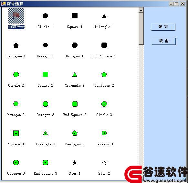The width and height of the screenshot is (188, 183).
Task: Click the "Octagon 1" label text
Action: tap(75, 56)
